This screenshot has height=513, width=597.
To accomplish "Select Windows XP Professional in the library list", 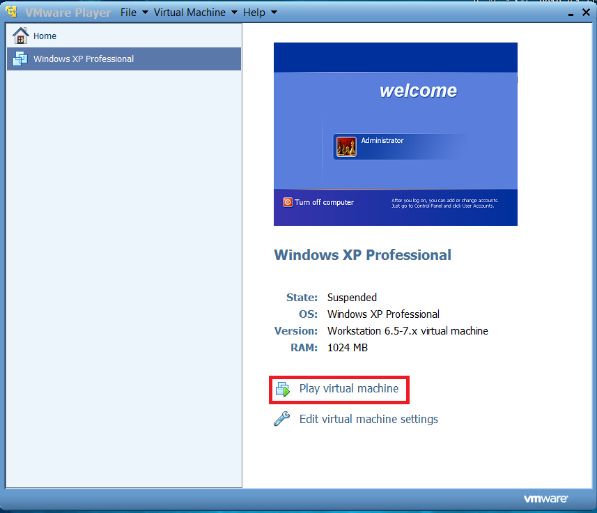I will coord(124,59).
